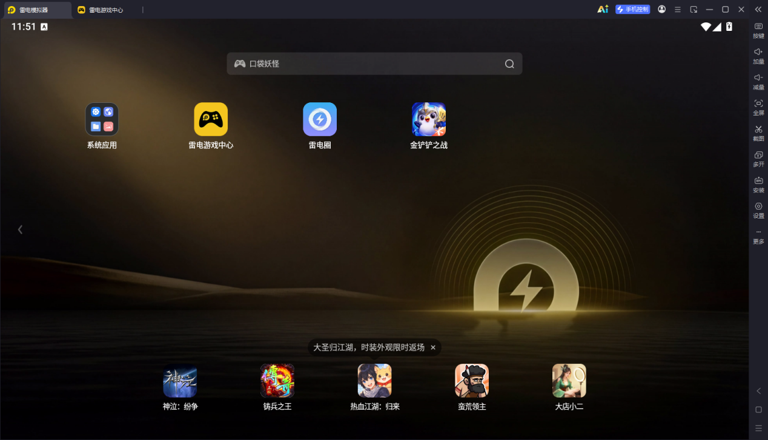
Task: Open 热血江湖:归来 game icon
Action: (374, 381)
